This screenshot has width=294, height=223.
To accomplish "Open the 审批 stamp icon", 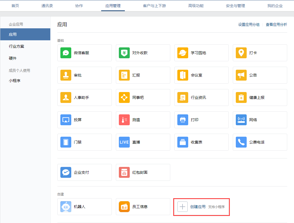I will point(66,75).
